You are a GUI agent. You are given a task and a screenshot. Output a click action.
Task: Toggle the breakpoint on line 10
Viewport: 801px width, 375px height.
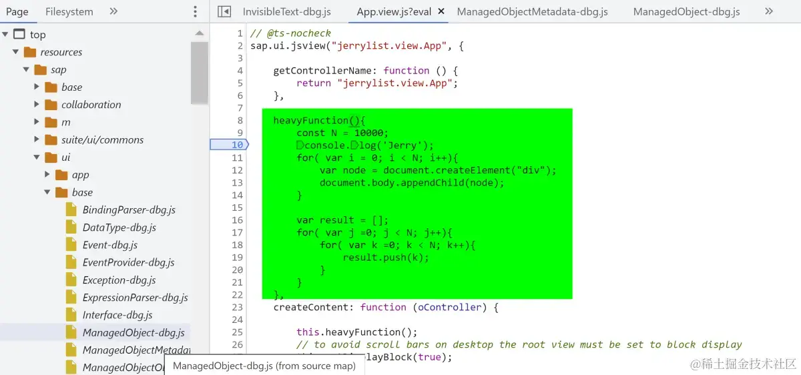pyautogui.click(x=229, y=145)
